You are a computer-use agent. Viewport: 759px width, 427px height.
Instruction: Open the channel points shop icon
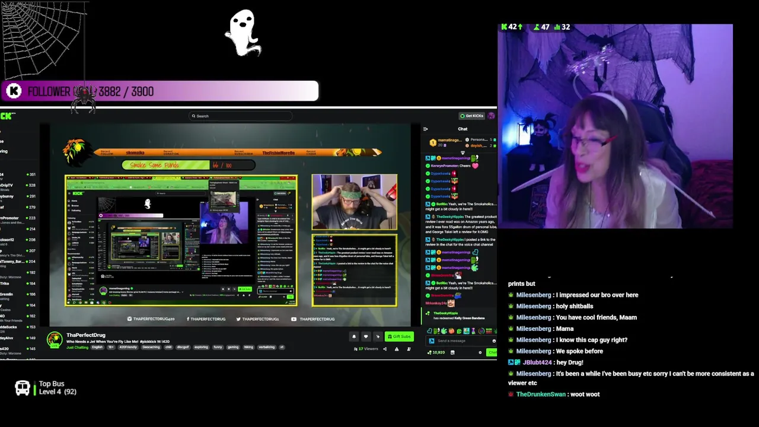pyautogui.click(x=452, y=352)
